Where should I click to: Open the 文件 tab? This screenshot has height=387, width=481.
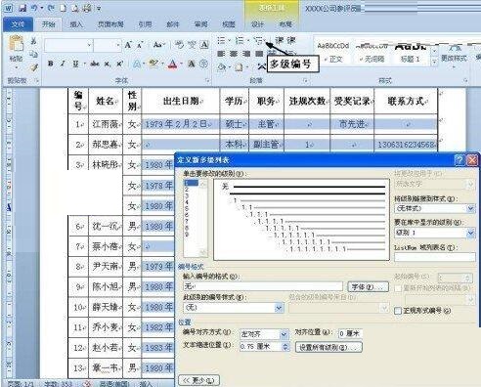18,24
